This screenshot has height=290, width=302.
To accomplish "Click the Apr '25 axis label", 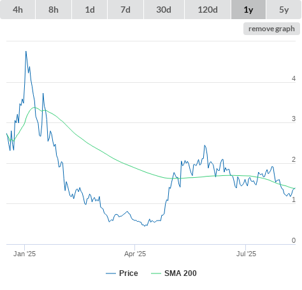I will [135, 254].
